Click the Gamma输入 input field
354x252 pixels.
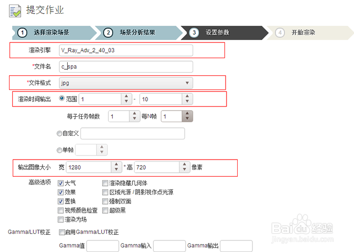coord(169,246)
